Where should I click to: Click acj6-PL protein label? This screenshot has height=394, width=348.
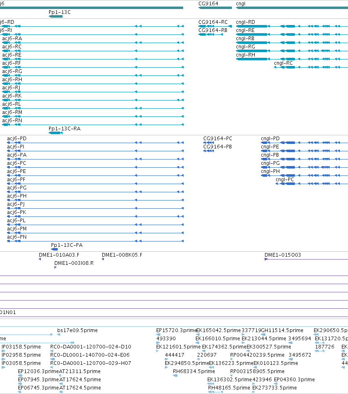16,221
